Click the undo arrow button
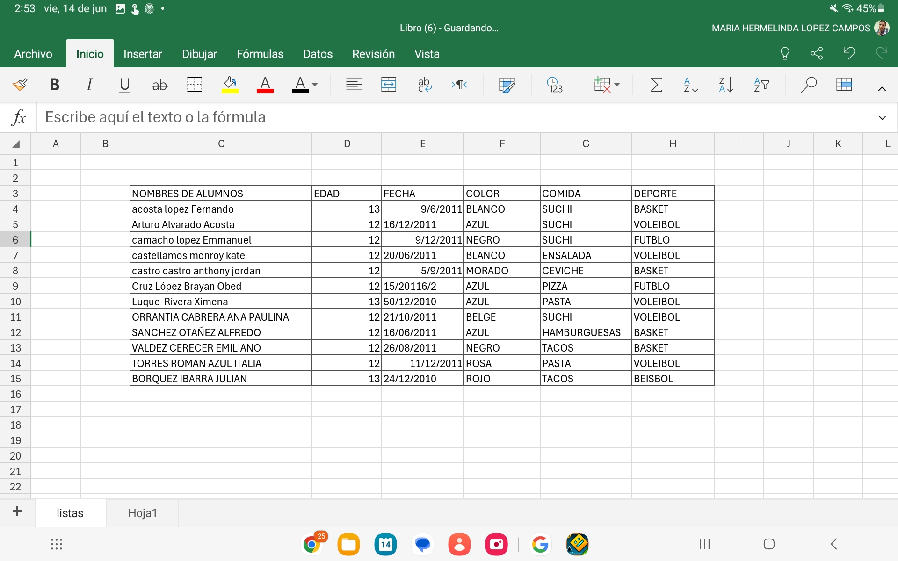Screen dimensions: 898x561 click(x=849, y=53)
